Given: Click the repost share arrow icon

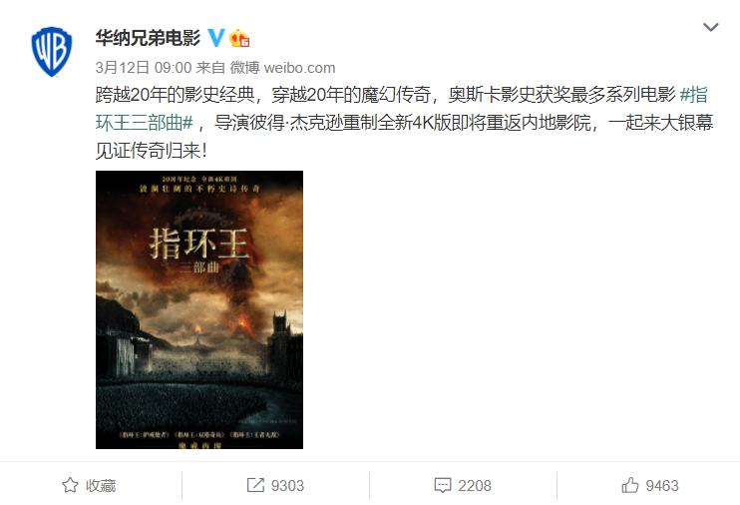Looking at the screenshot, I should pyautogui.click(x=255, y=485).
